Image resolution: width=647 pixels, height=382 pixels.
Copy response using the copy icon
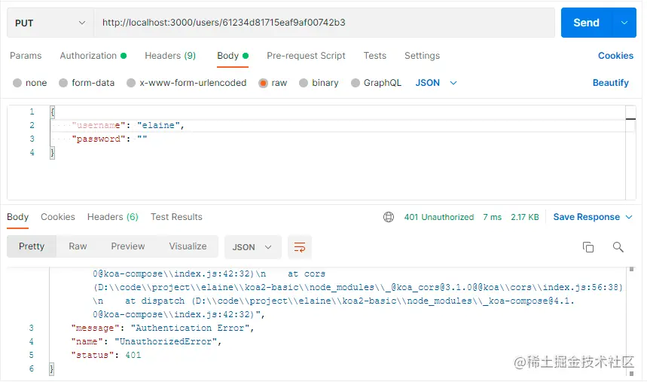pyautogui.click(x=588, y=247)
